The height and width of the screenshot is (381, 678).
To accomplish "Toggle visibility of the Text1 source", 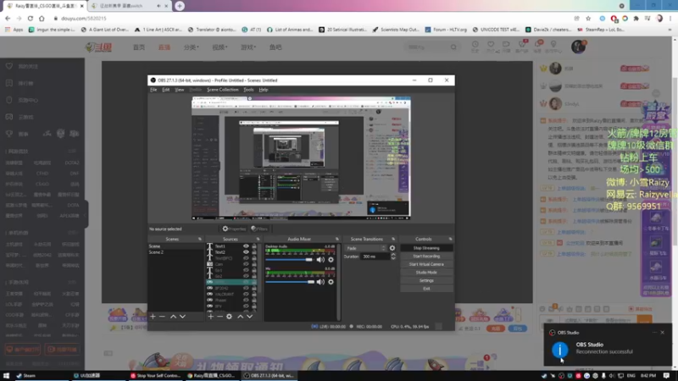I will pyautogui.click(x=246, y=246).
